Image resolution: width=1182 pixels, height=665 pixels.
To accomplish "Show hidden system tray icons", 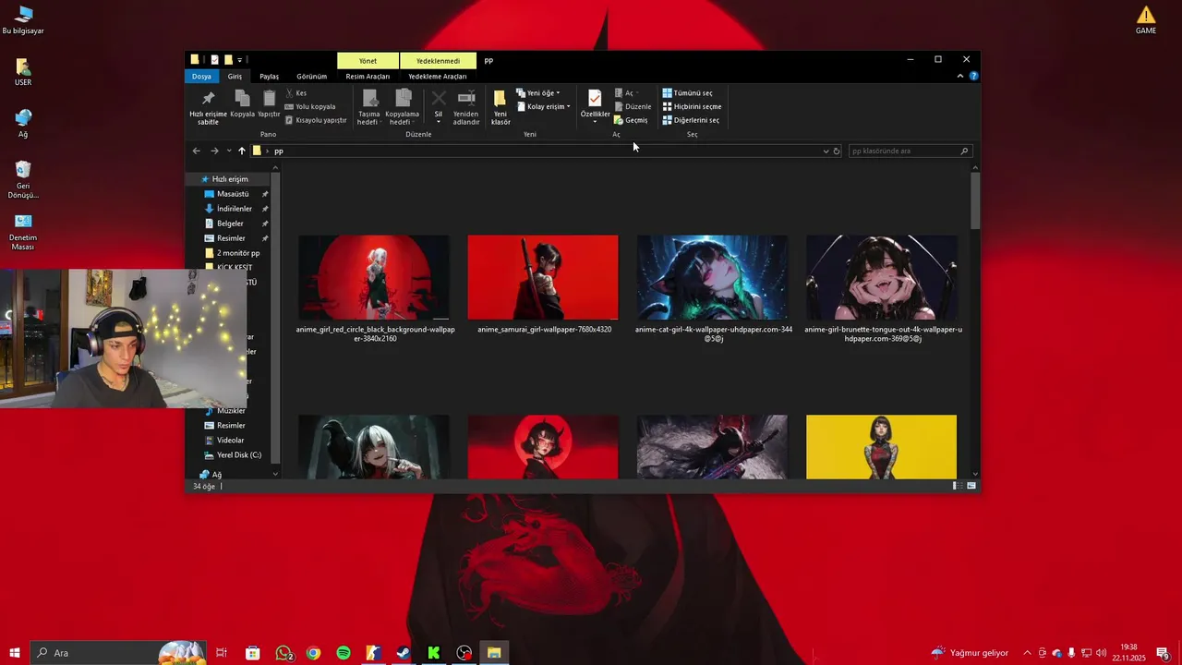I will (x=1027, y=653).
